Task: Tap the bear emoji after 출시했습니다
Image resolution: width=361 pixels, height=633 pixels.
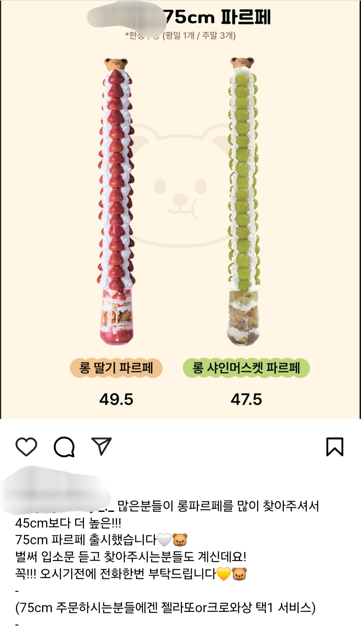Action: coord(180,540)
